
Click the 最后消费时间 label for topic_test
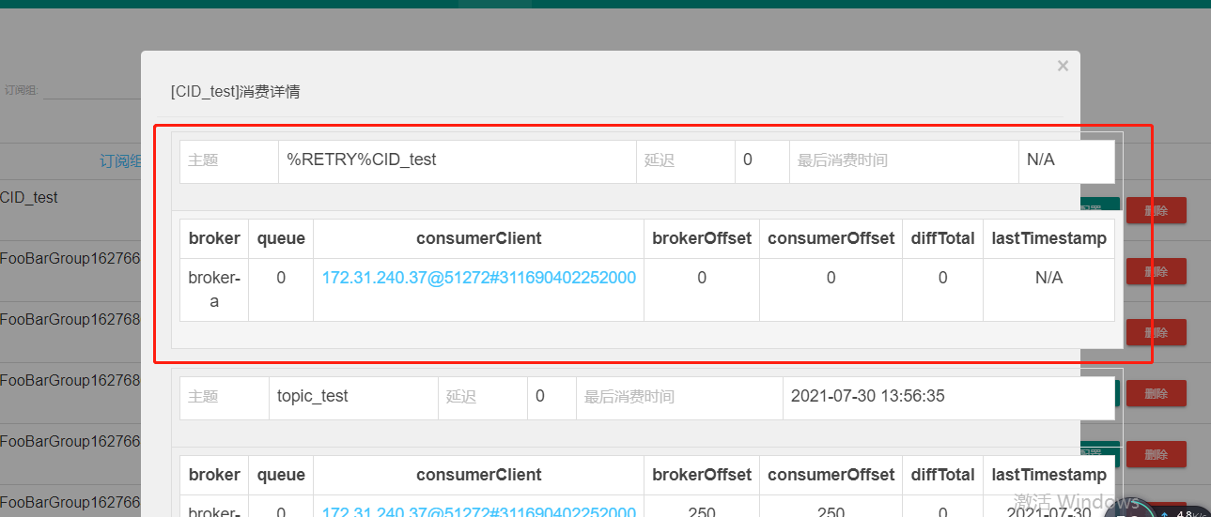(629, 397)
